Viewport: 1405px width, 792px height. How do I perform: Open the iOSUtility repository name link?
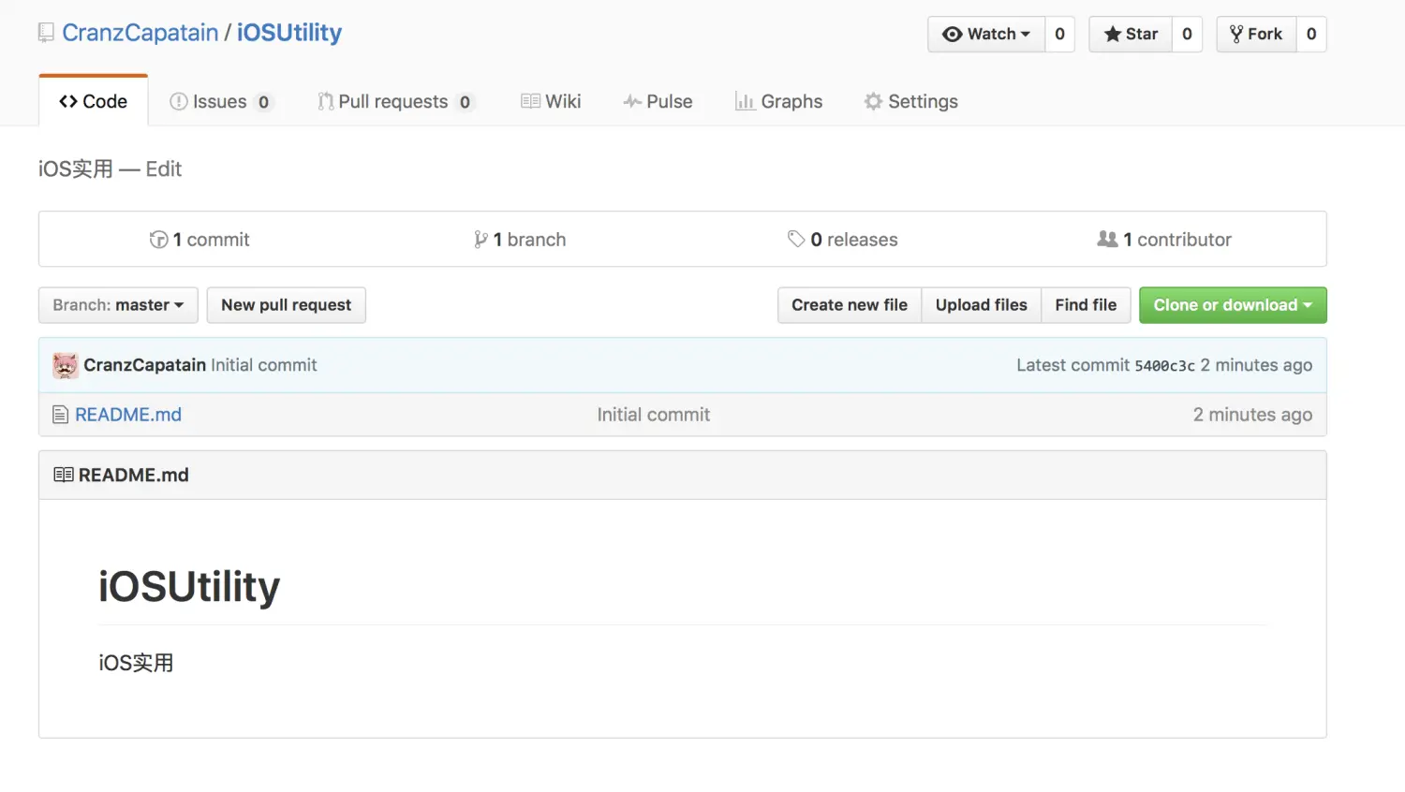pos(289,33)
